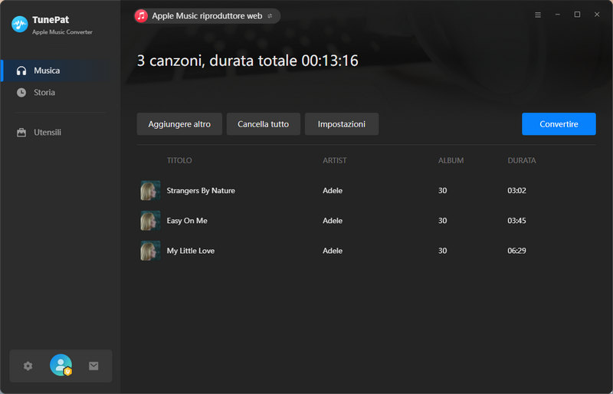The image size is (613, 394).
Task: Click the TITOLO column header
Action: click(179, 160)
